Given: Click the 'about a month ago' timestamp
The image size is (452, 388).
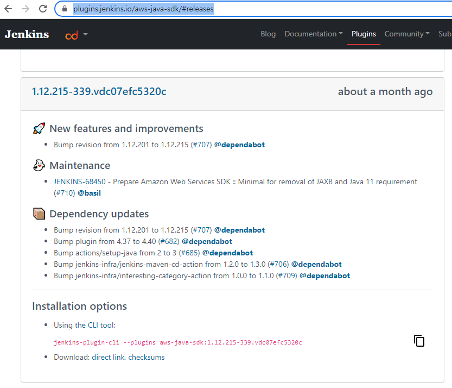Looking at the screenshot, I should [x=385, y=91].
